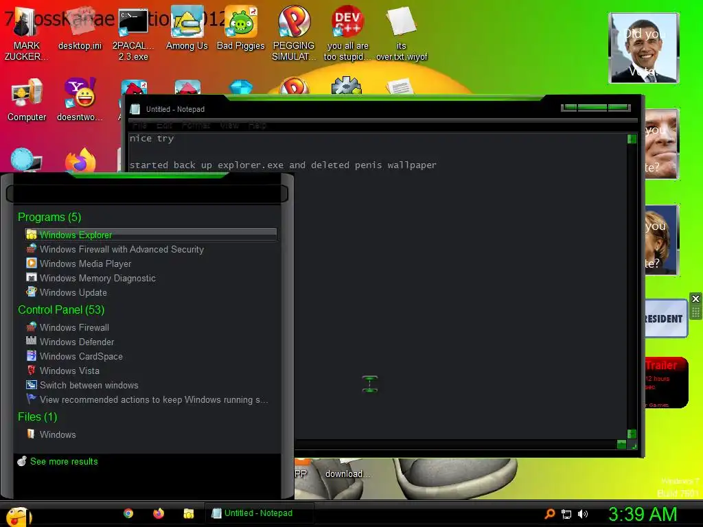Image resolution: width=703 pixels, height=527 pixels.
Task: Open the 'download...' desktop item
Action: tap(347, 469)
